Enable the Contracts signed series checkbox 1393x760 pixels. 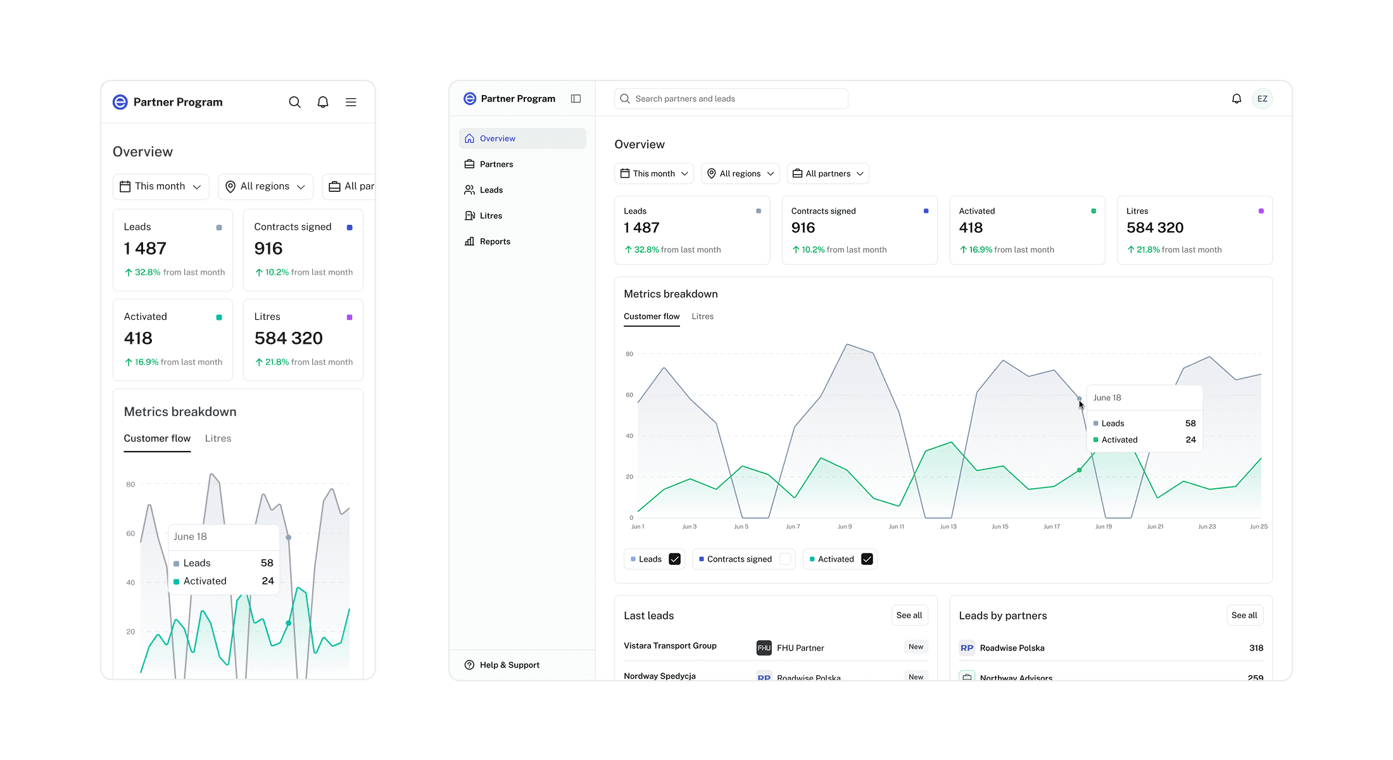point(785,559)
